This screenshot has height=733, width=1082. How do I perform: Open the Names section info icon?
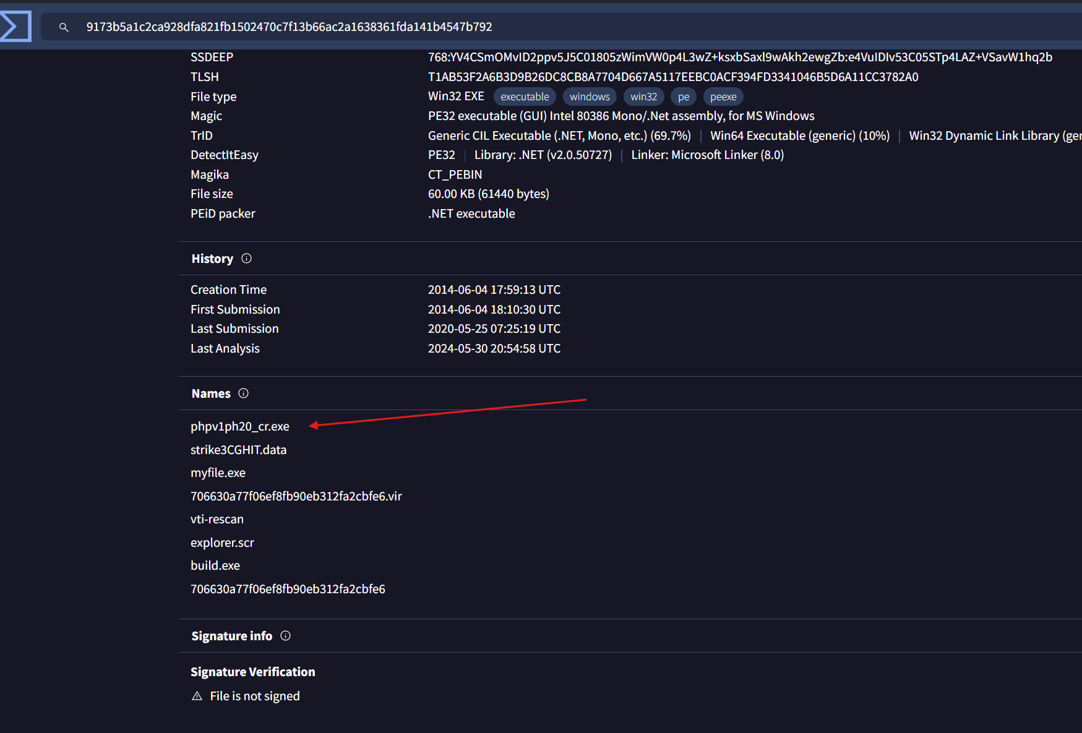[x=243, y=393]
